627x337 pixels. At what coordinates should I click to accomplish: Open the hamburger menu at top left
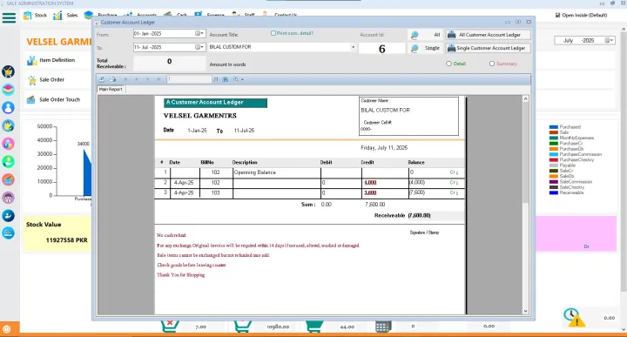[9, 17]
